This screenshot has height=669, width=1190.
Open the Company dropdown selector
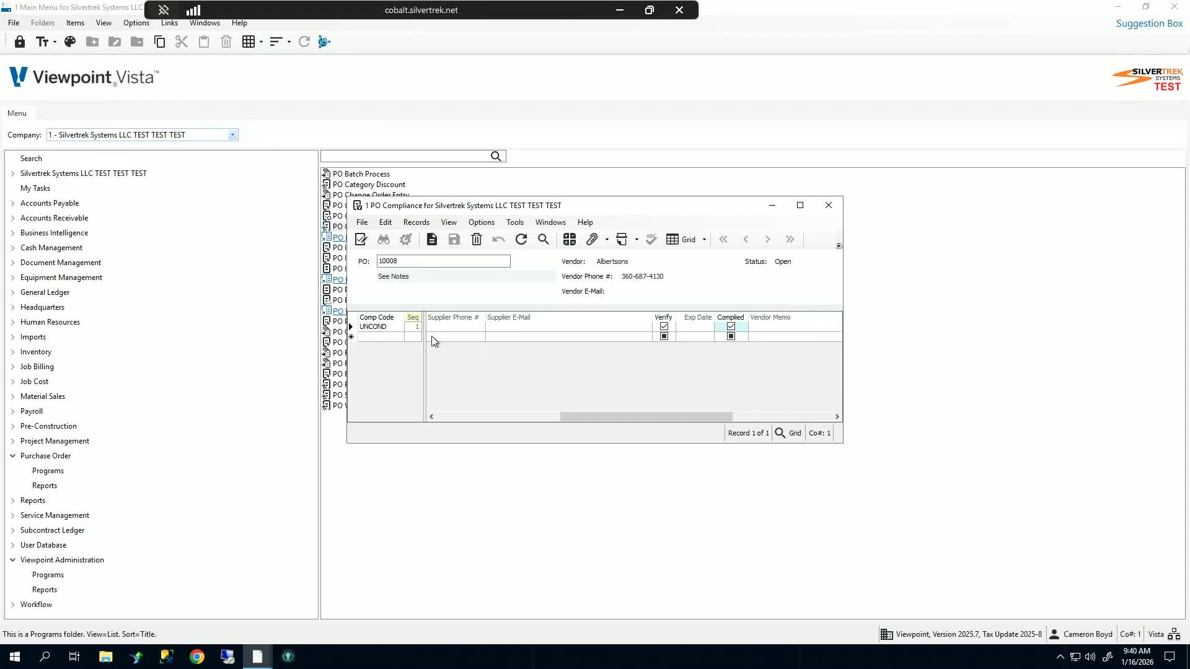pyautogui.click(x=232, y=135)
